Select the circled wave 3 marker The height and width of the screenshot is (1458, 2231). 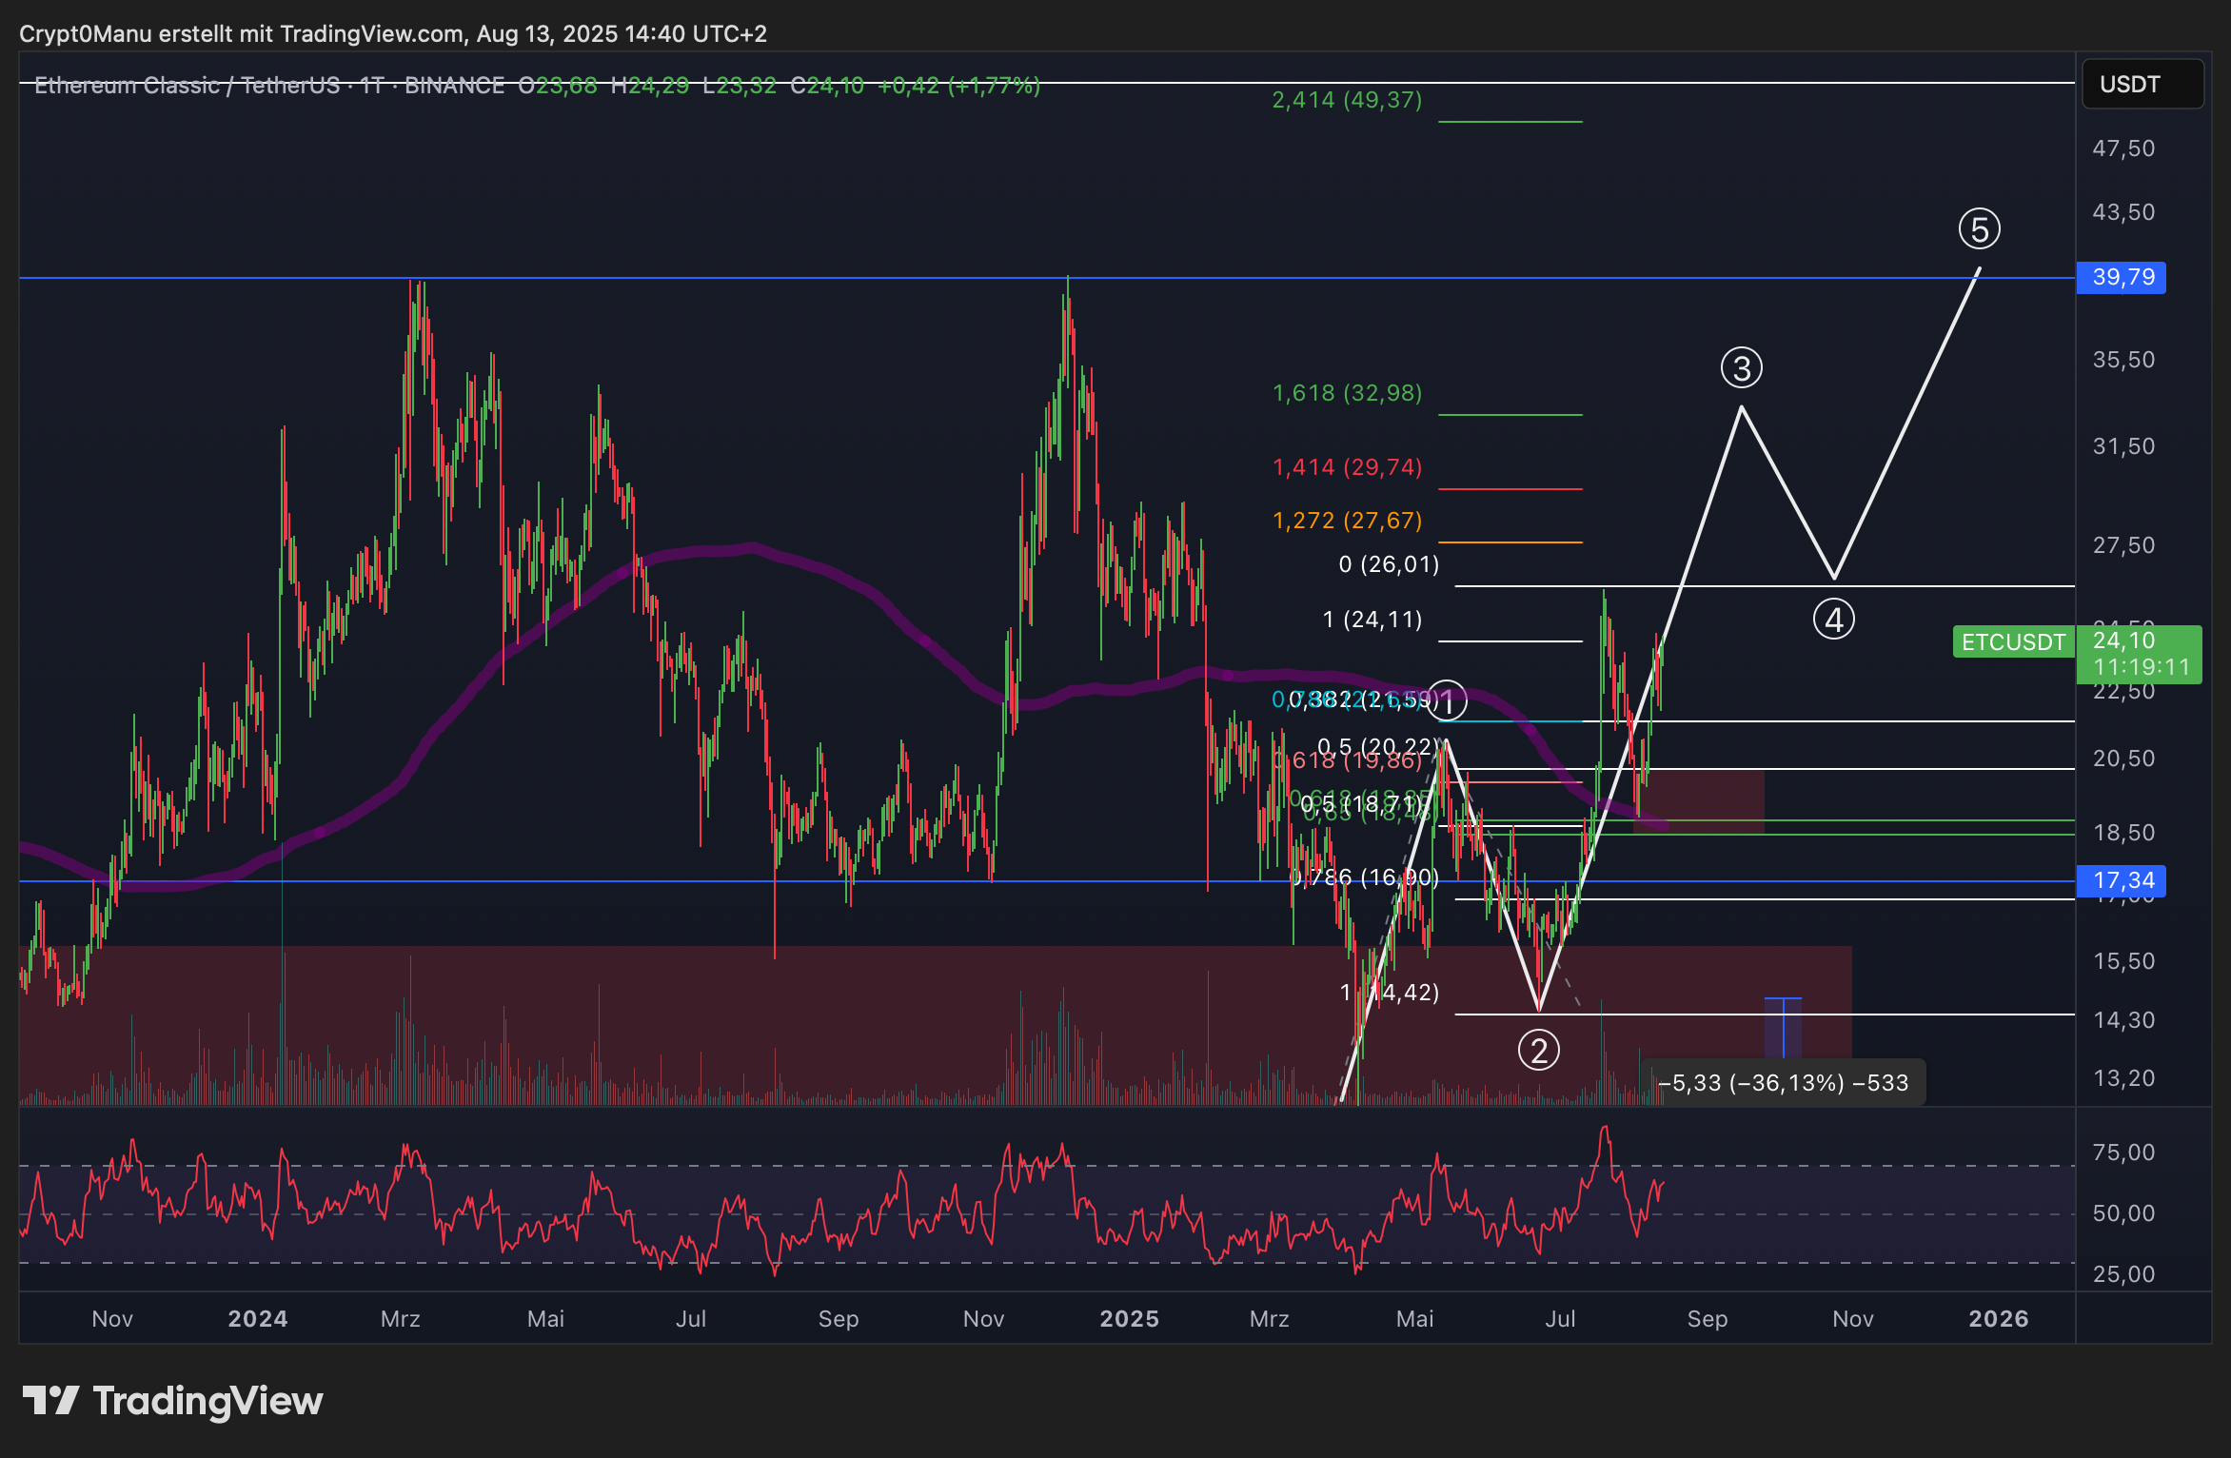1741,368
